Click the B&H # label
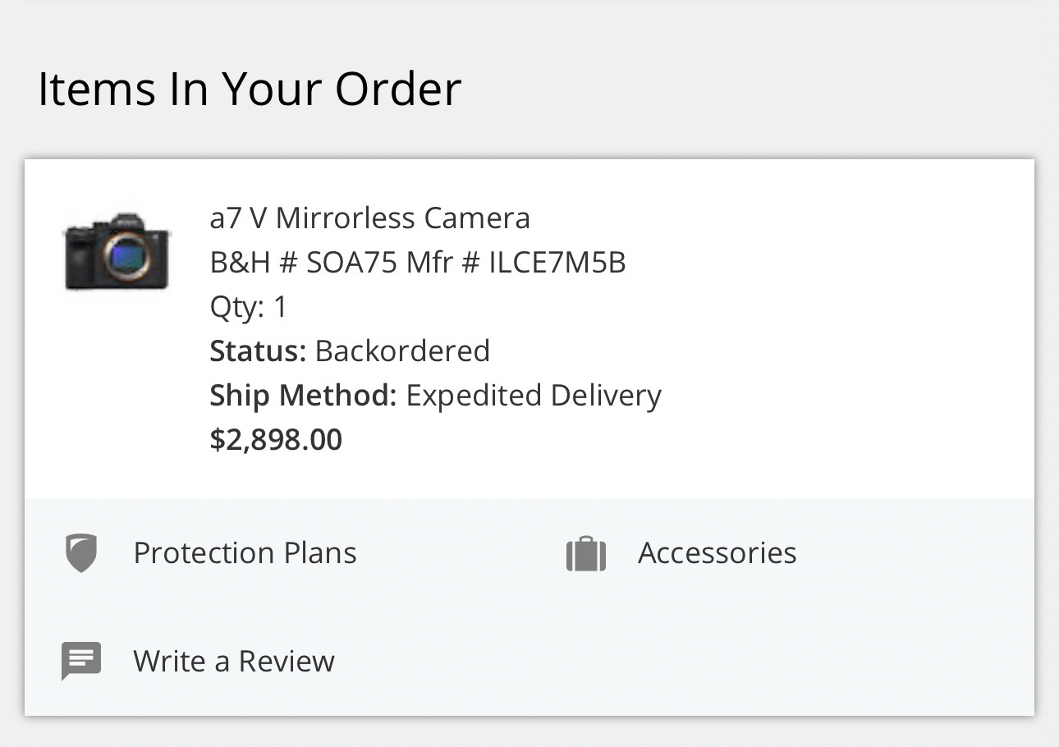Image resolution: width=1059 pixels, height=747 pixels. point(253,263)
